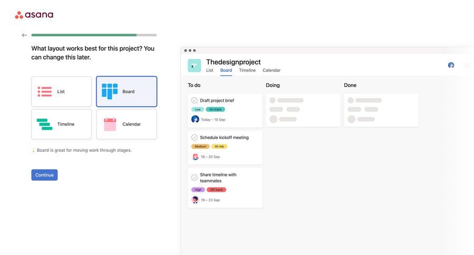474x255 pixels.
Task: Click the Doing column header
Action: point(273,85)
